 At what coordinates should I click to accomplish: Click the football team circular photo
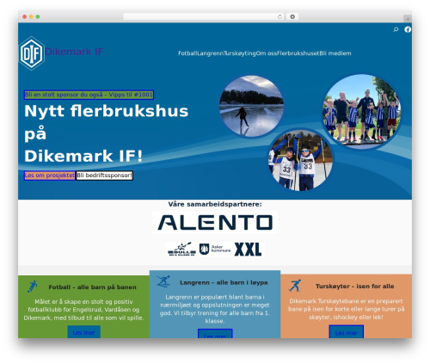362,112
